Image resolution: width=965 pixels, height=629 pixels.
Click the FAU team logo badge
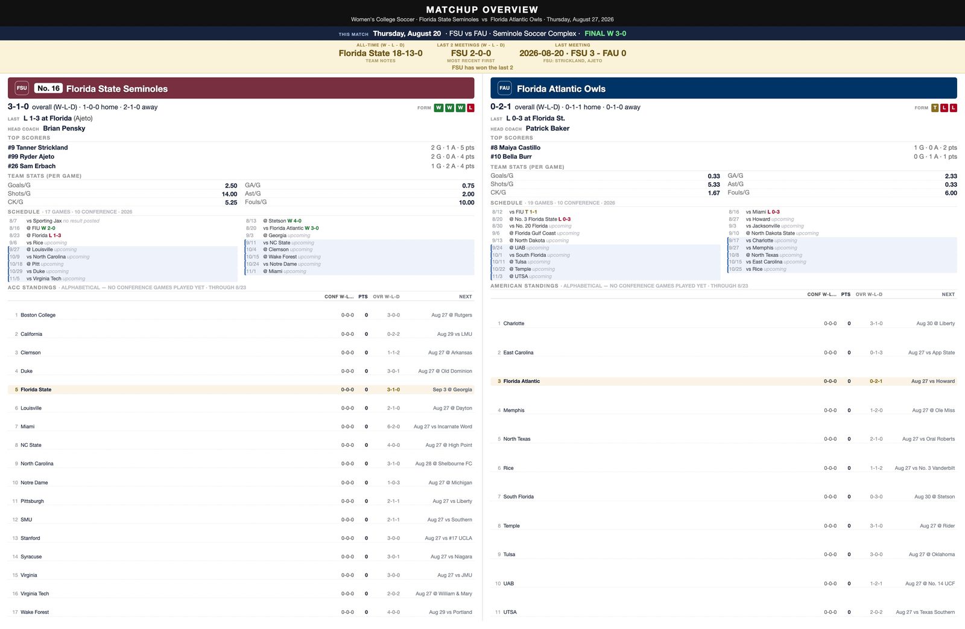505,88
